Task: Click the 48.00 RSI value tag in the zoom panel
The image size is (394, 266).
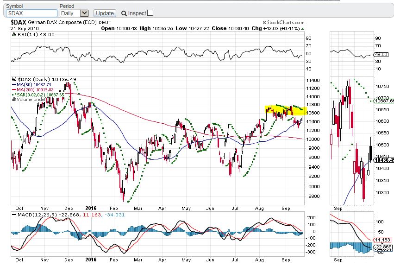Action: coord(381,54)
